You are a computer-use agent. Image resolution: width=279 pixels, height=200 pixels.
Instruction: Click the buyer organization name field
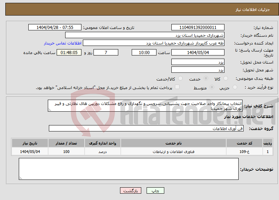pos(145,35)
